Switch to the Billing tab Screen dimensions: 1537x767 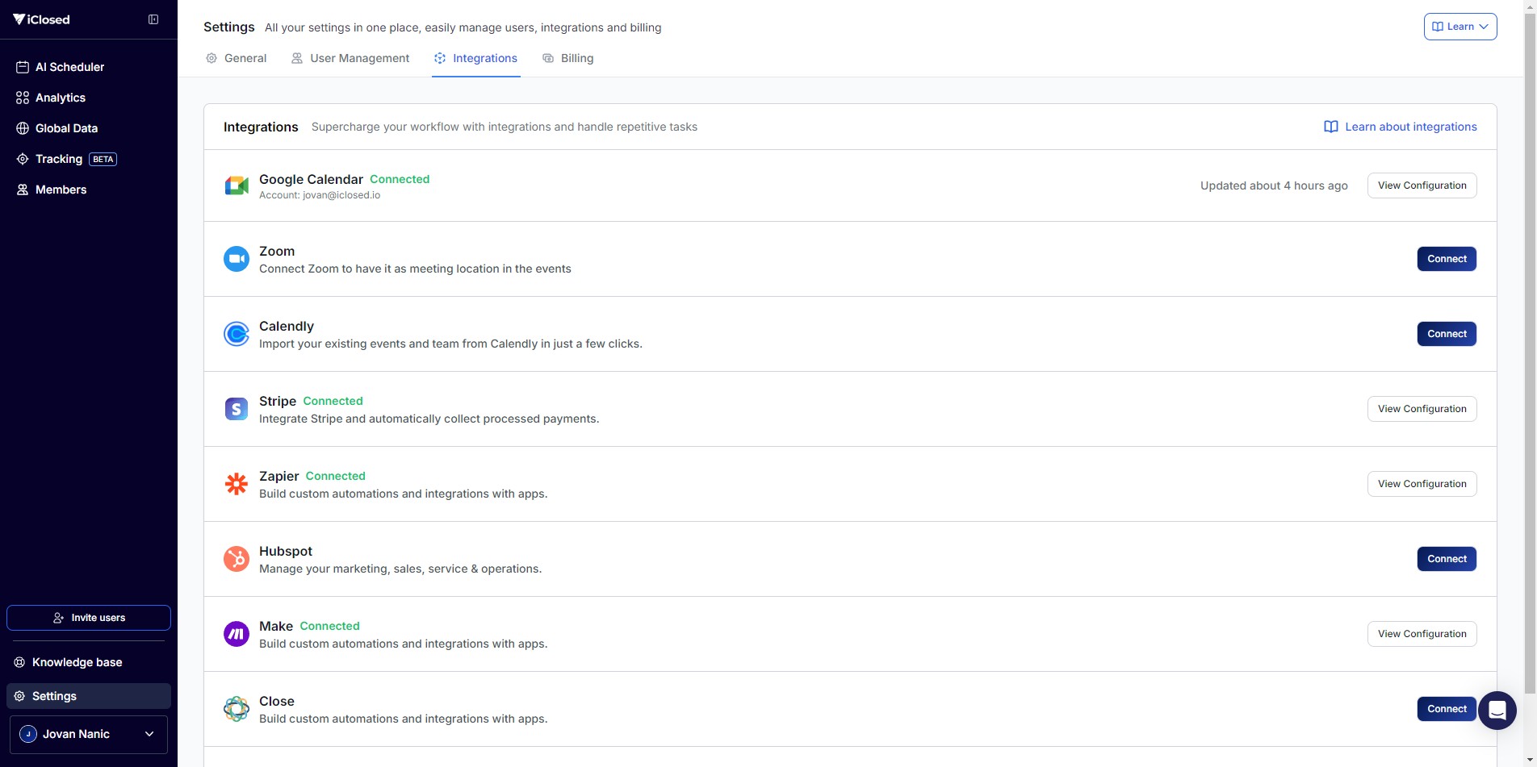[x=567, y=58]
